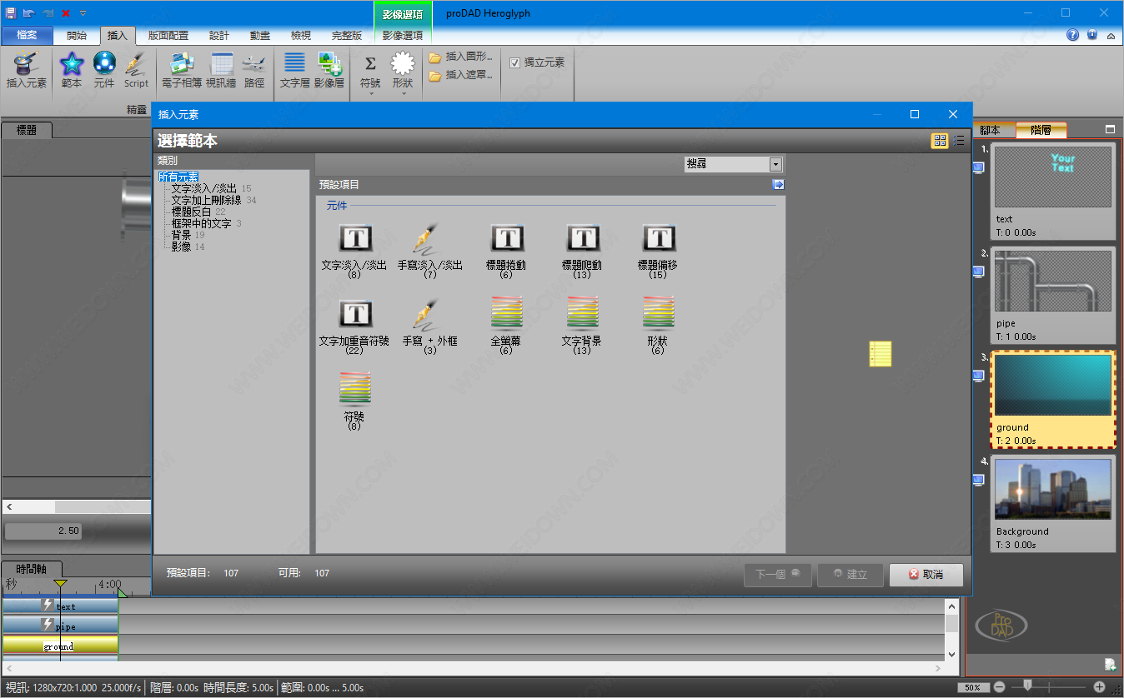
Task: Choose 文字加重音符號 (22) template icon
Action: [355, 314]
